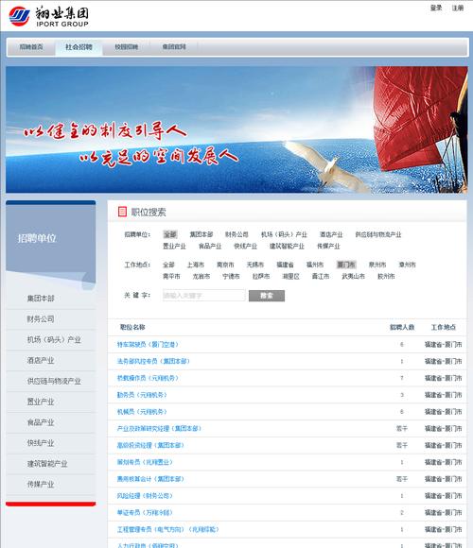Open the 集团官网 tab
473x548 pixels.
(174, 47)
